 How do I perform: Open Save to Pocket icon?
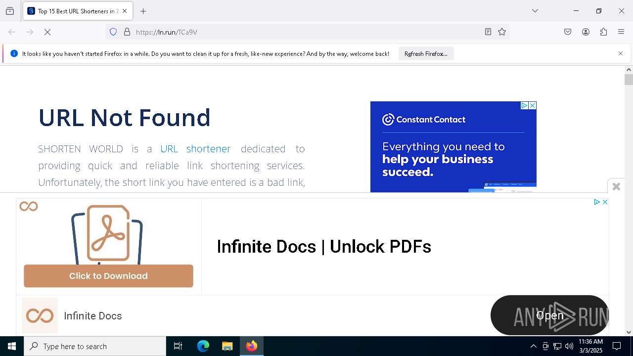(568, 32)
